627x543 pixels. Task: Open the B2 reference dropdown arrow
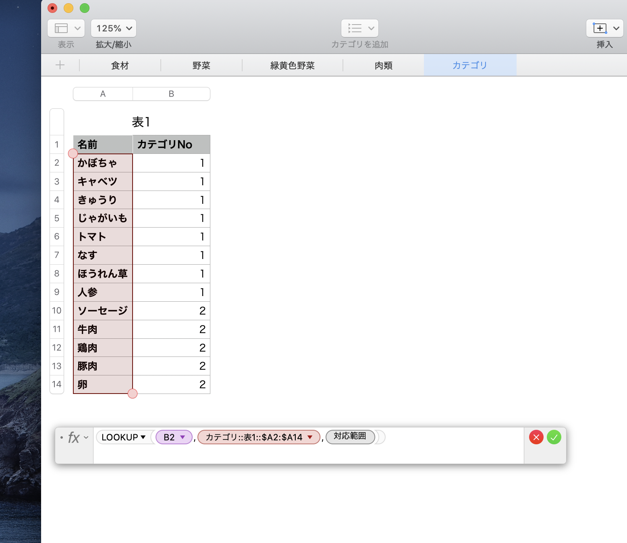pyautogui.click(x=183, y=437)
